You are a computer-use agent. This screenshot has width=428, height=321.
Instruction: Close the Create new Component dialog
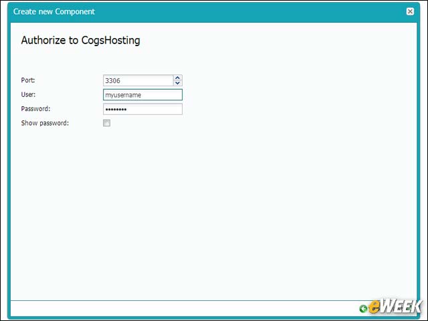coord(410,11)
